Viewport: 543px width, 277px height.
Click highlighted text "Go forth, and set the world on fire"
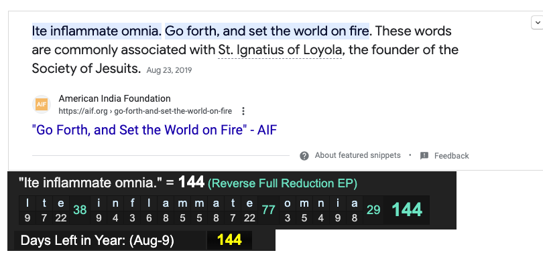tap(267, 31)
